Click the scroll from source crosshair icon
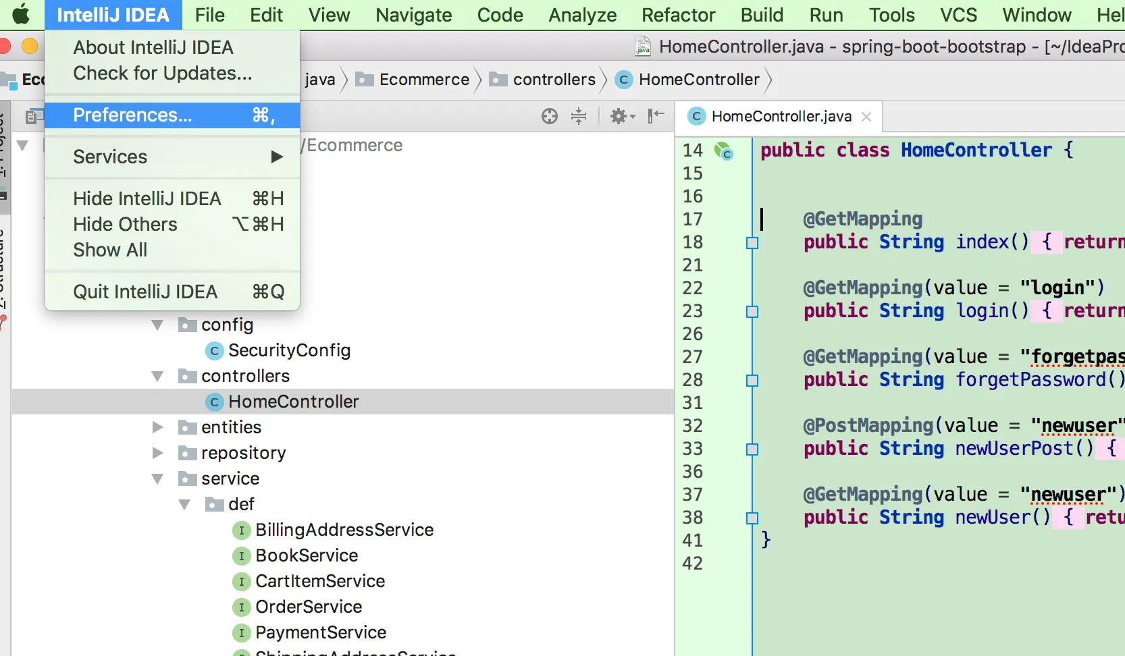This screenshot has width=1125, height=656. (550, 116)
